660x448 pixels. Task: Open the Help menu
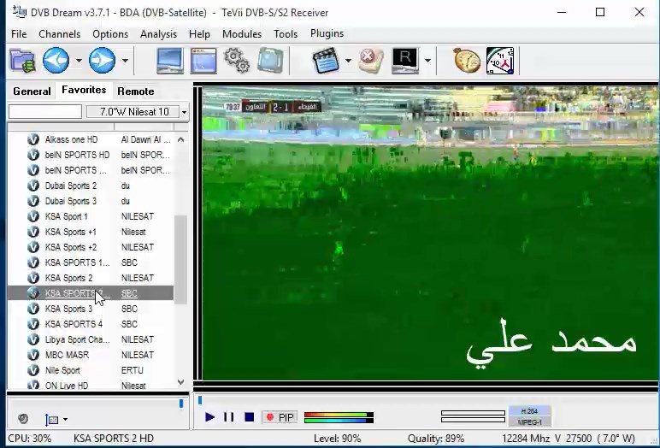pos(199,34)
